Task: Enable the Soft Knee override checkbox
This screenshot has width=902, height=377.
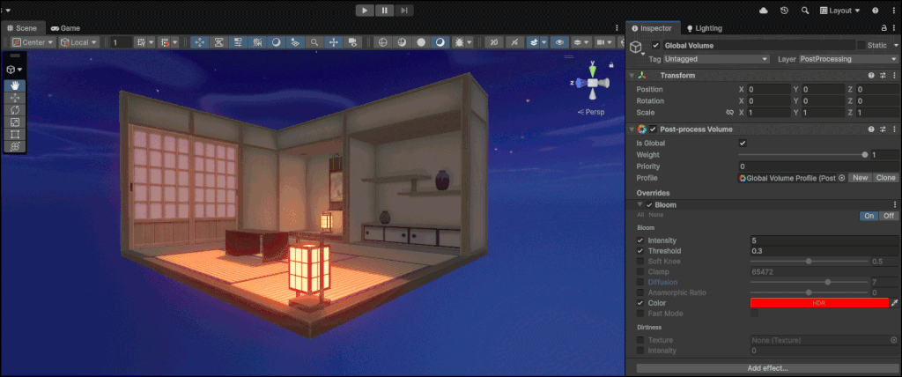Action: (640, 262)
